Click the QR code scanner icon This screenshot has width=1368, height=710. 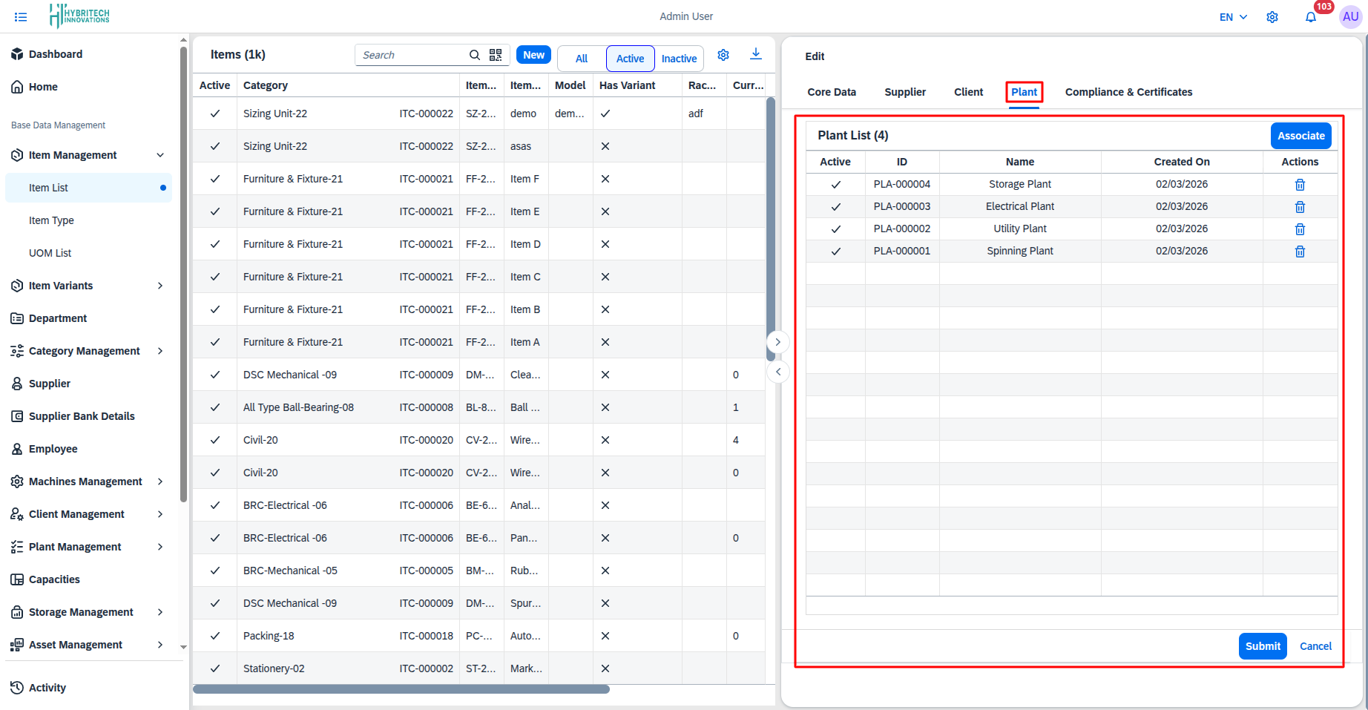click(496, 55)
